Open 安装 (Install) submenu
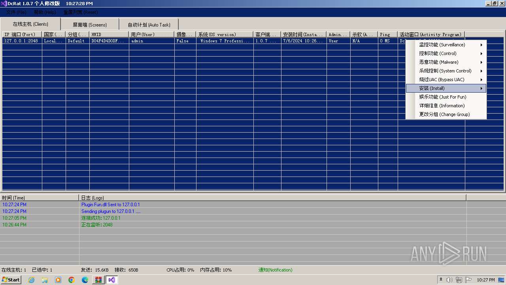506x285 pixels. (446, 88)
